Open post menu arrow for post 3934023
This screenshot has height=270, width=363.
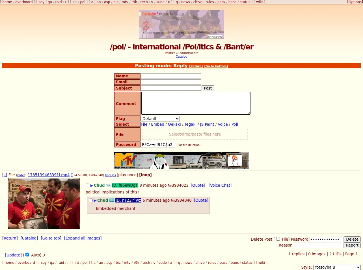point(92,186)
